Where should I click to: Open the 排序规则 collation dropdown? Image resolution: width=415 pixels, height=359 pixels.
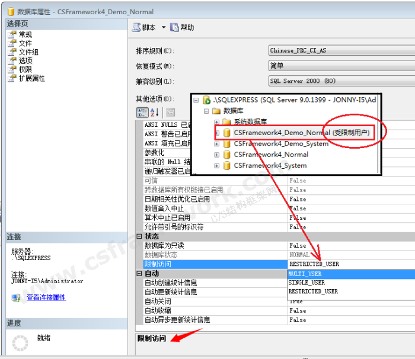point(341,50)
